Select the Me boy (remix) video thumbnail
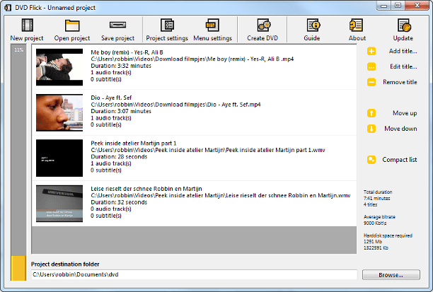This screenshot has height=292, width=433. 59,67
